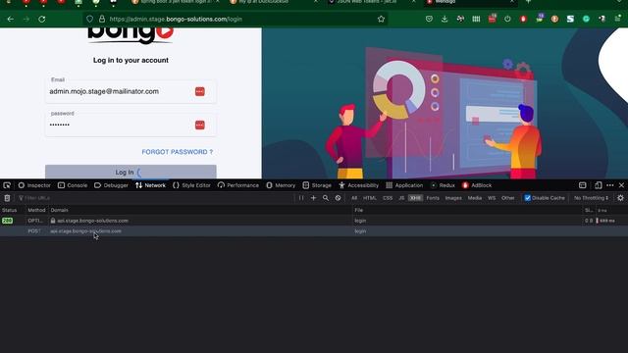
Task: Select the OPTIONS login request row
Action: 314,221
